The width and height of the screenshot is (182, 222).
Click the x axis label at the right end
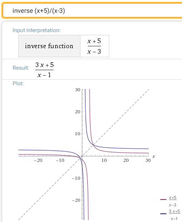tap(154, 156)
